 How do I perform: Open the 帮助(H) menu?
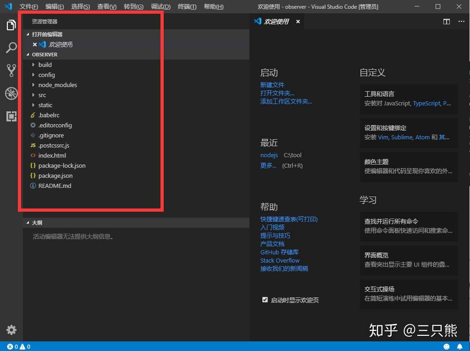[x=214, y=6]
